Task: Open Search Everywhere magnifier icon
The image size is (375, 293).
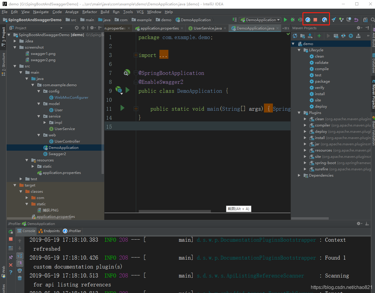Action: coord(373,20)
